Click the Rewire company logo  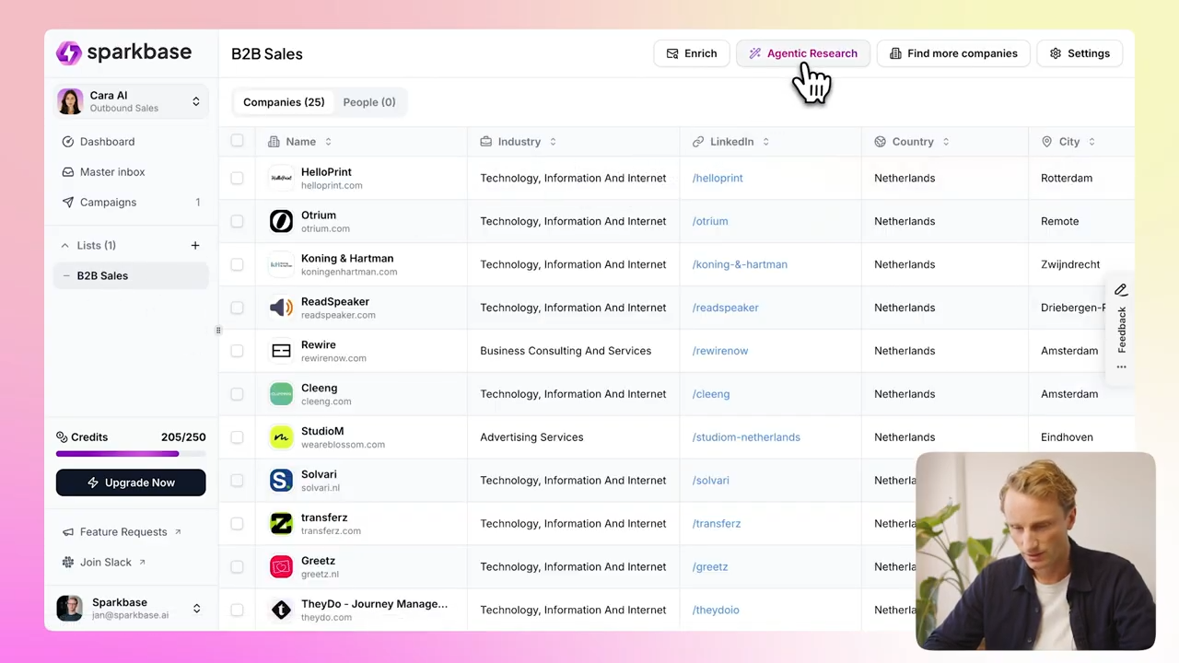281,352
